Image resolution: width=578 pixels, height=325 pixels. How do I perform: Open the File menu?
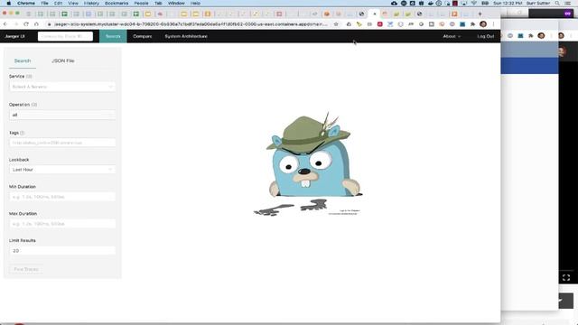(44, 3)
